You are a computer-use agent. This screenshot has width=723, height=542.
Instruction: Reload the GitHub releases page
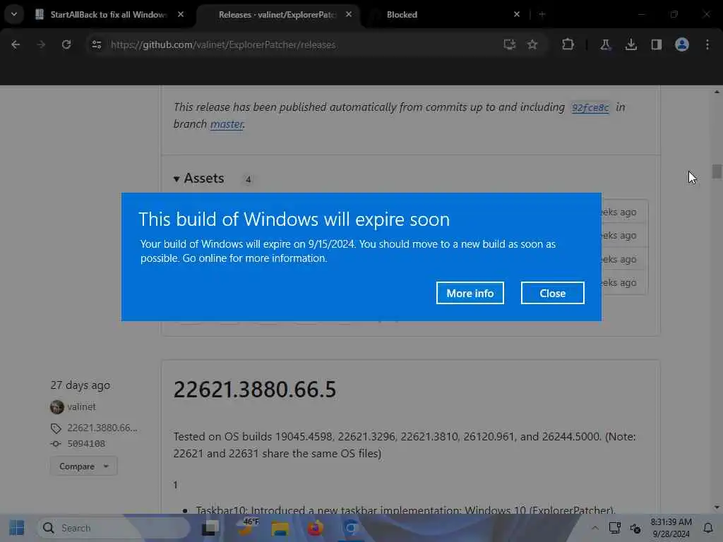[x=66, y=44]
